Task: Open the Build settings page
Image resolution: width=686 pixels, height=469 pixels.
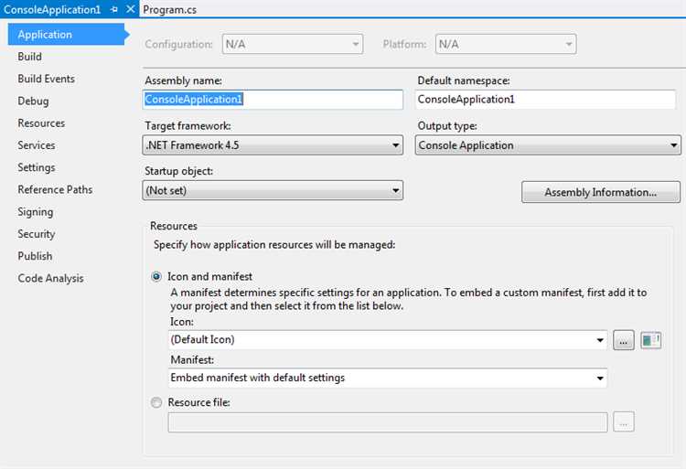Action: pyautogui.click(x=30, y=57)
